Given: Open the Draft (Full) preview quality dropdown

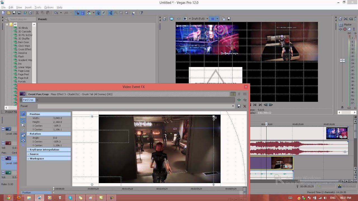Looking at the screenshot, I should (207, 19).
